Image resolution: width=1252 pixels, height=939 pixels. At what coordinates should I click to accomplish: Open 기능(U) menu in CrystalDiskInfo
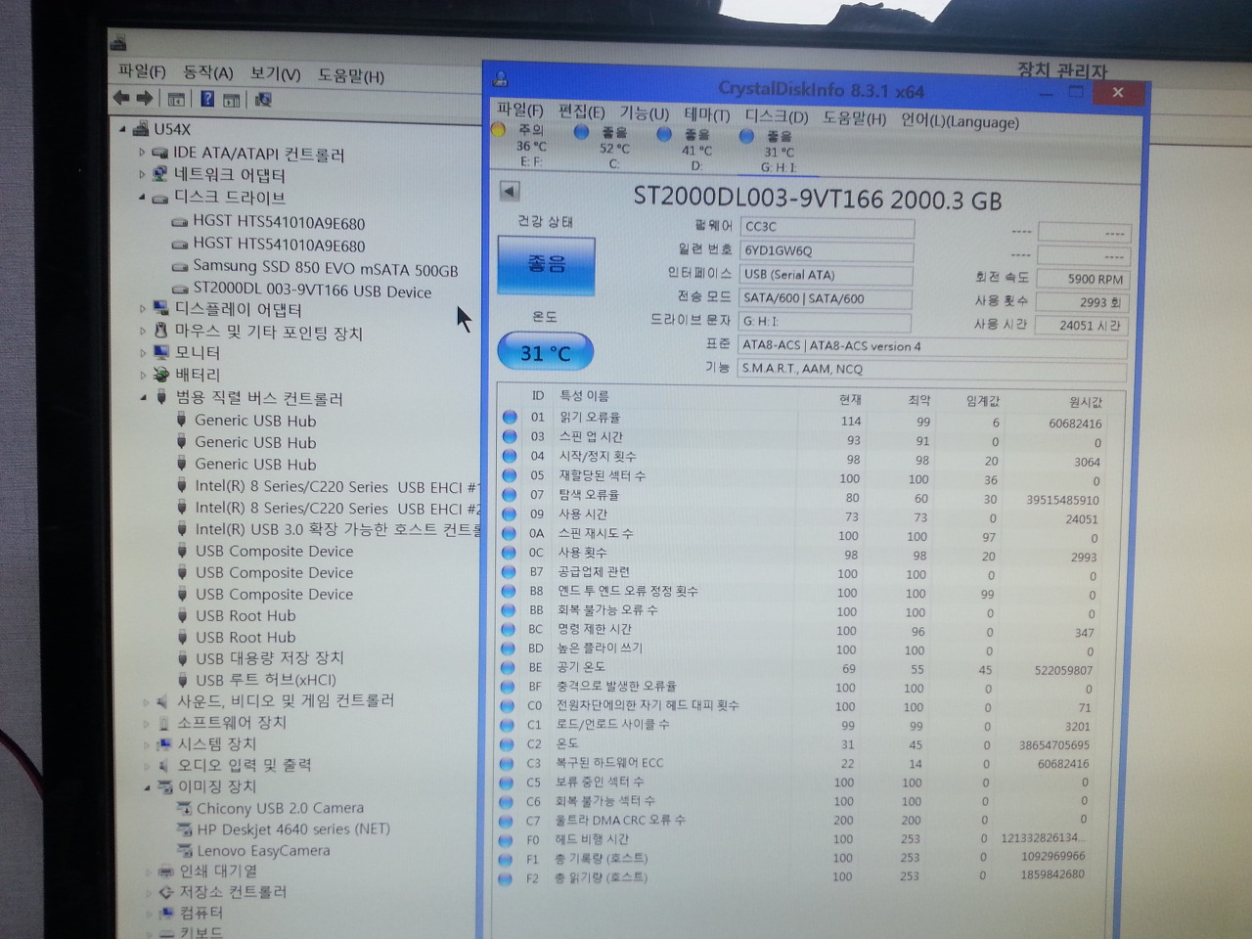pyautogui.click(x=644, y=113)
